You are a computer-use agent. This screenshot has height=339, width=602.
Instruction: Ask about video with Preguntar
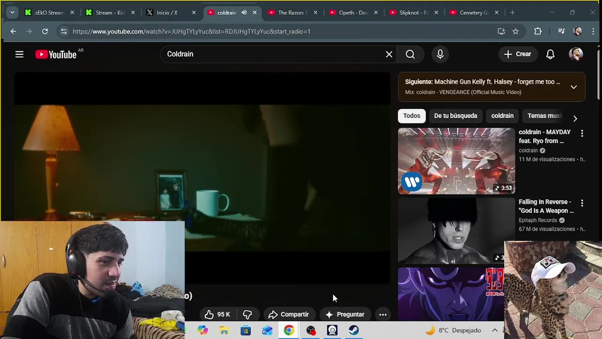coord(345,315)
